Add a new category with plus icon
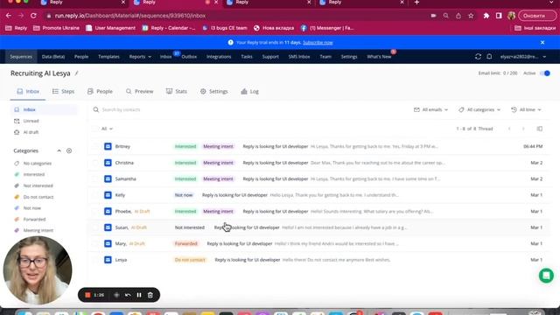 [x=69, y=150]
